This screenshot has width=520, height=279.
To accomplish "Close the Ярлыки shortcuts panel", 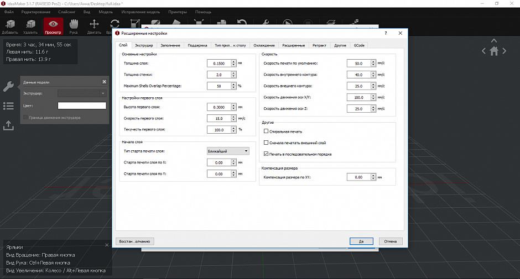I will click(107, 245).
